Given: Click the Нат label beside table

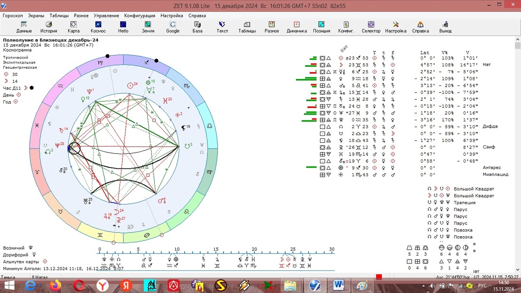Looking at the screenshot, I should [486, 65].
